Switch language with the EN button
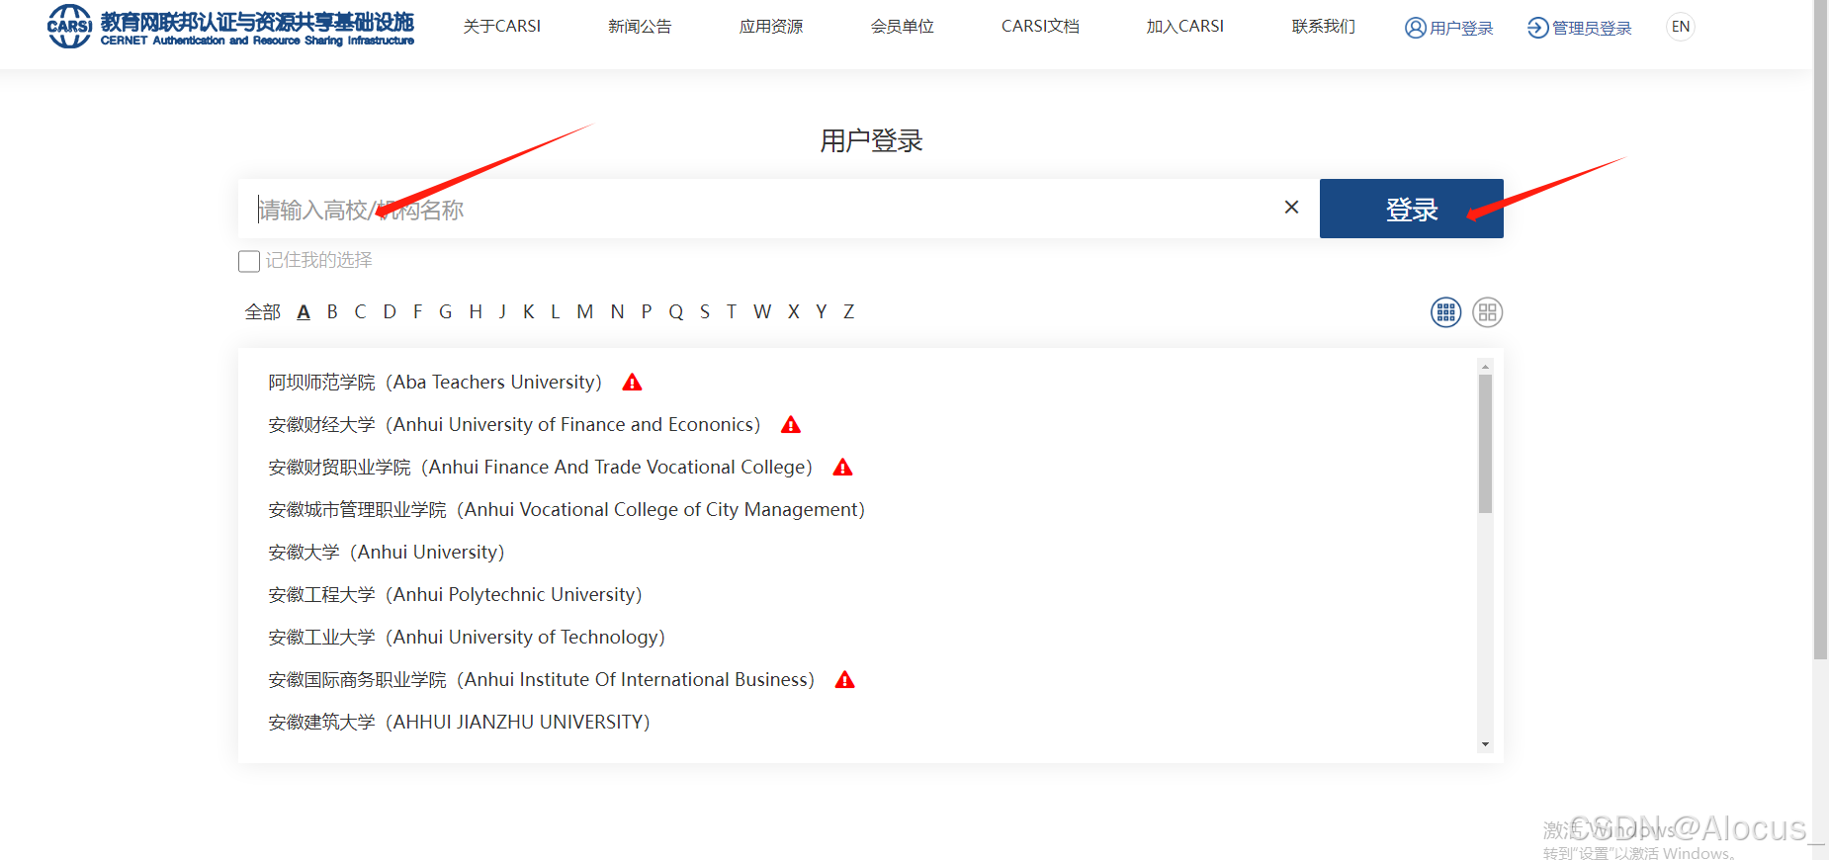Image resolution: width=1829 pixels, height=860 pixels. [x=1681, y=27]
